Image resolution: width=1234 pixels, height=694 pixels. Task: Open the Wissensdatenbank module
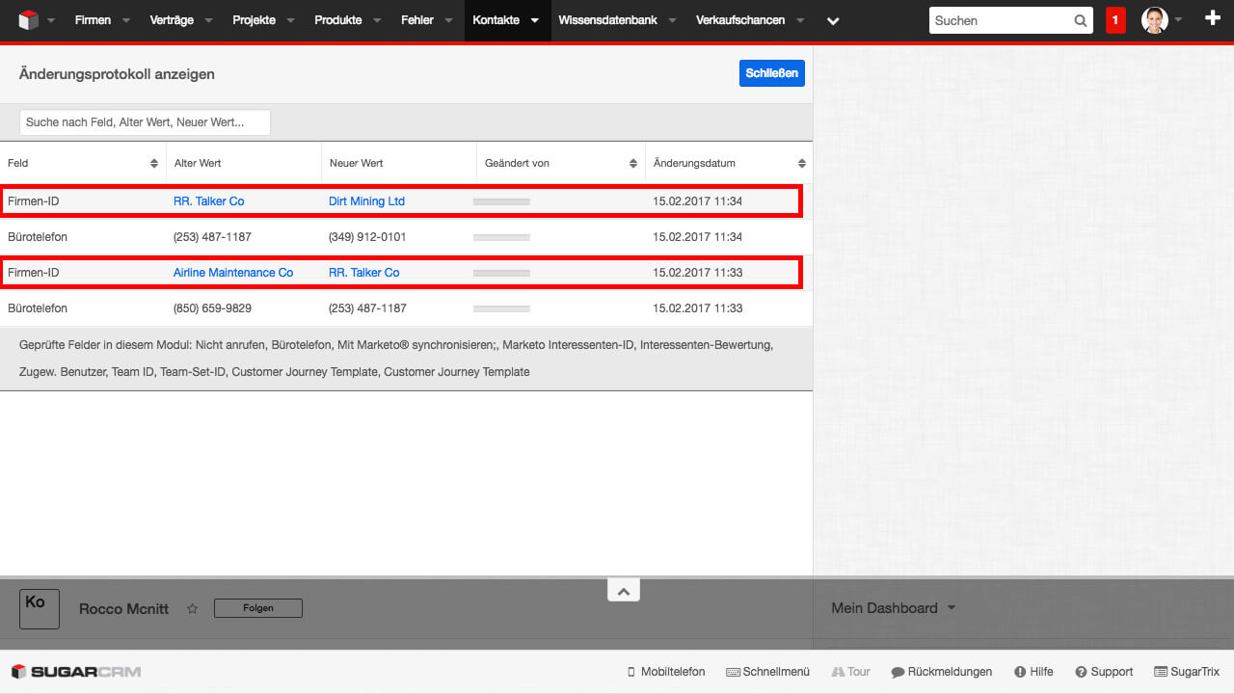coord(607,20)
